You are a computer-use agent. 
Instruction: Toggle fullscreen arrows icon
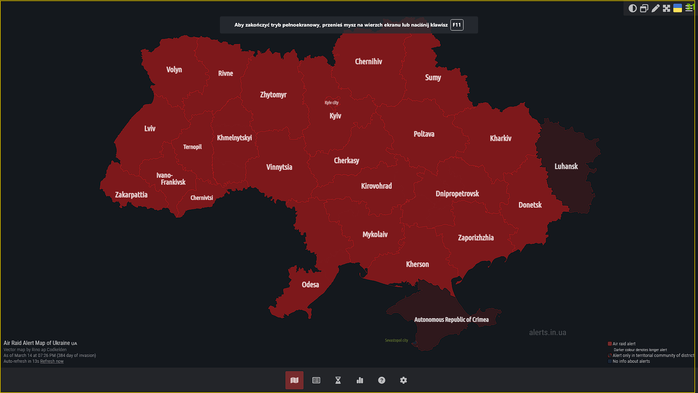tap(666, 8)
